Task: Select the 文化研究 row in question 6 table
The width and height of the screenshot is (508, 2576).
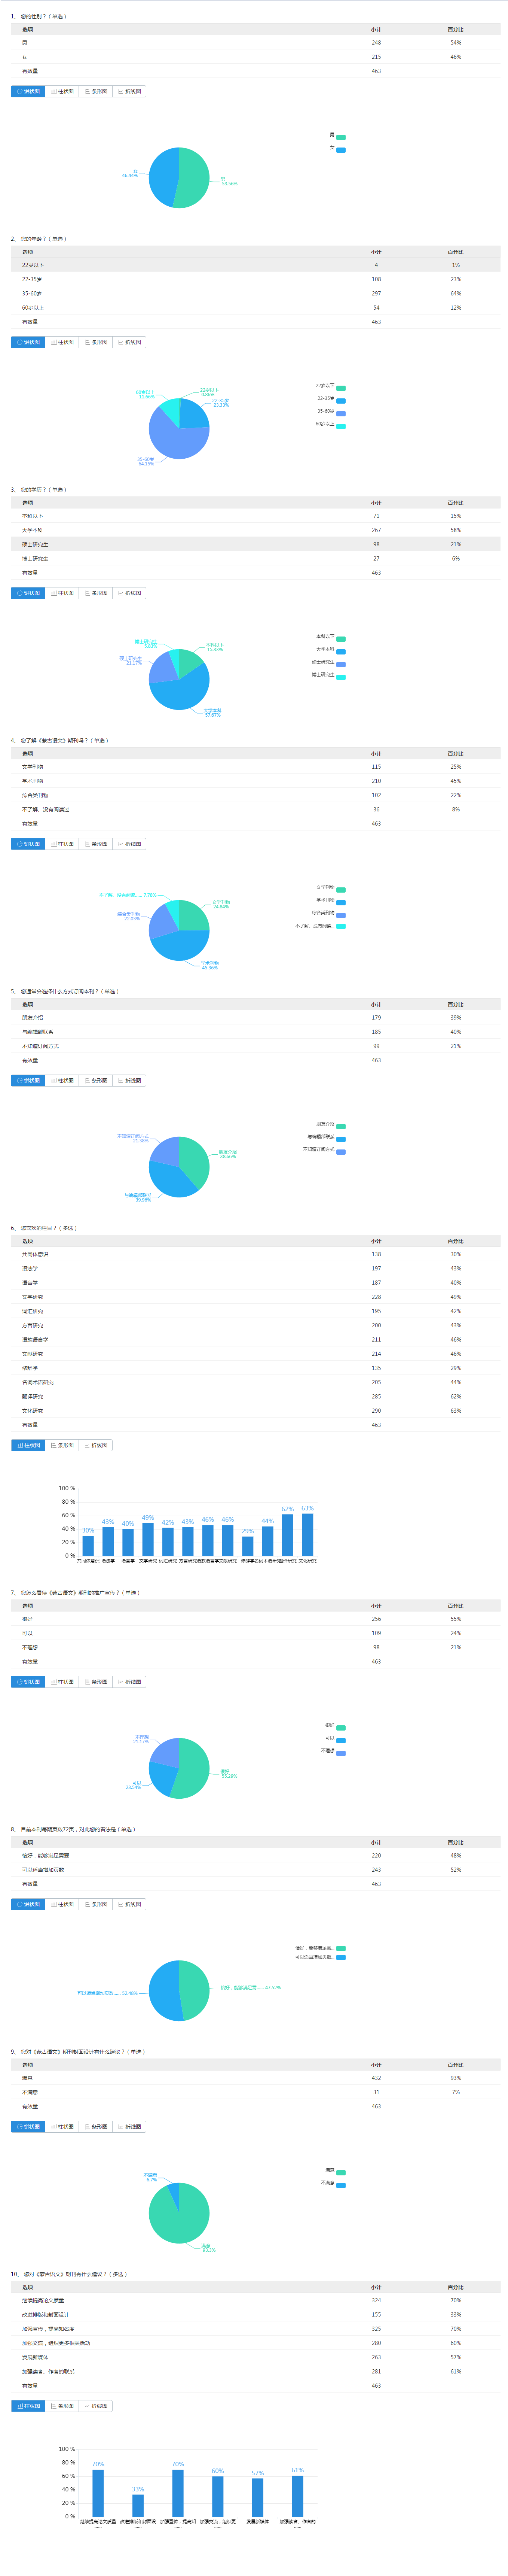Action: 256,1411
